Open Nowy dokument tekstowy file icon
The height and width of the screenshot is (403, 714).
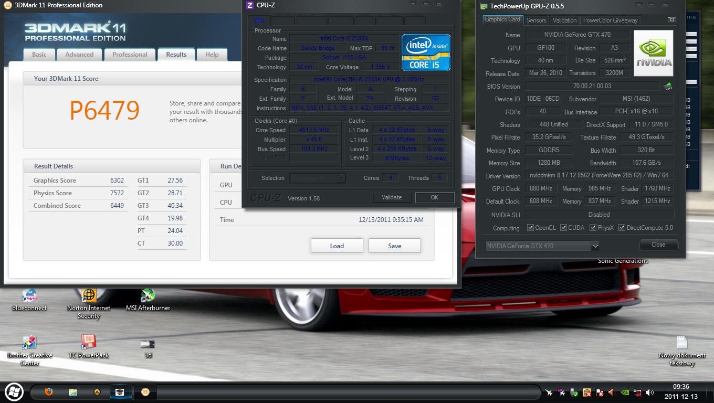coord(682,351)
